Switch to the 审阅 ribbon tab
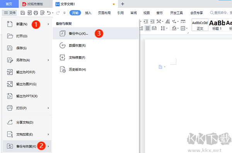 pos(133,13)
